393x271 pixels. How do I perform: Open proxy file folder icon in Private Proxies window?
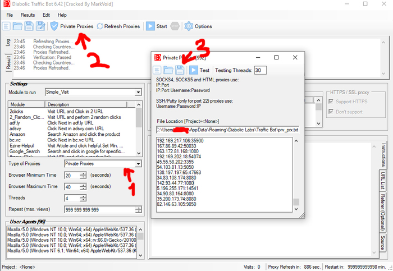tap(168, 70)
